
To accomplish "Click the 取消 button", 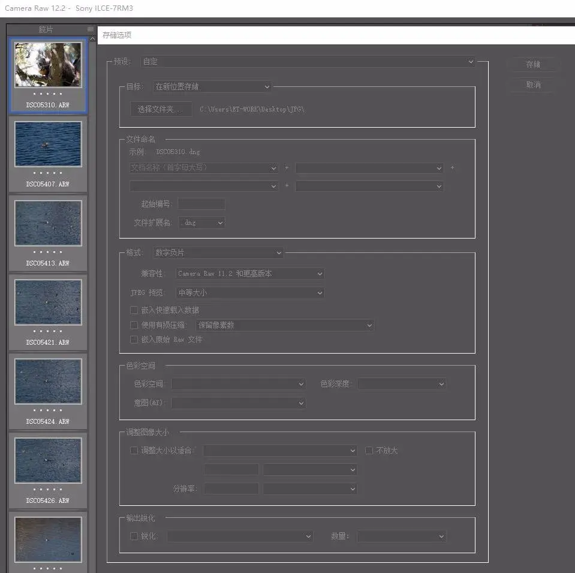I will [x=533, y=85].
